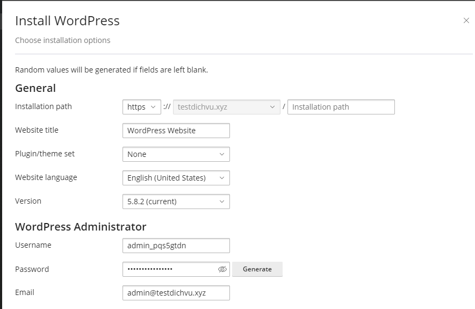Click the General section heading
Viewport: 475px width, 309px height.
35,88
